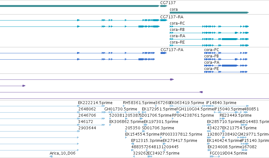The height and width of the screenshot is (158, 269).
Task: Select the EK222214.5prime feature label
Action: (x=95, y=103)
